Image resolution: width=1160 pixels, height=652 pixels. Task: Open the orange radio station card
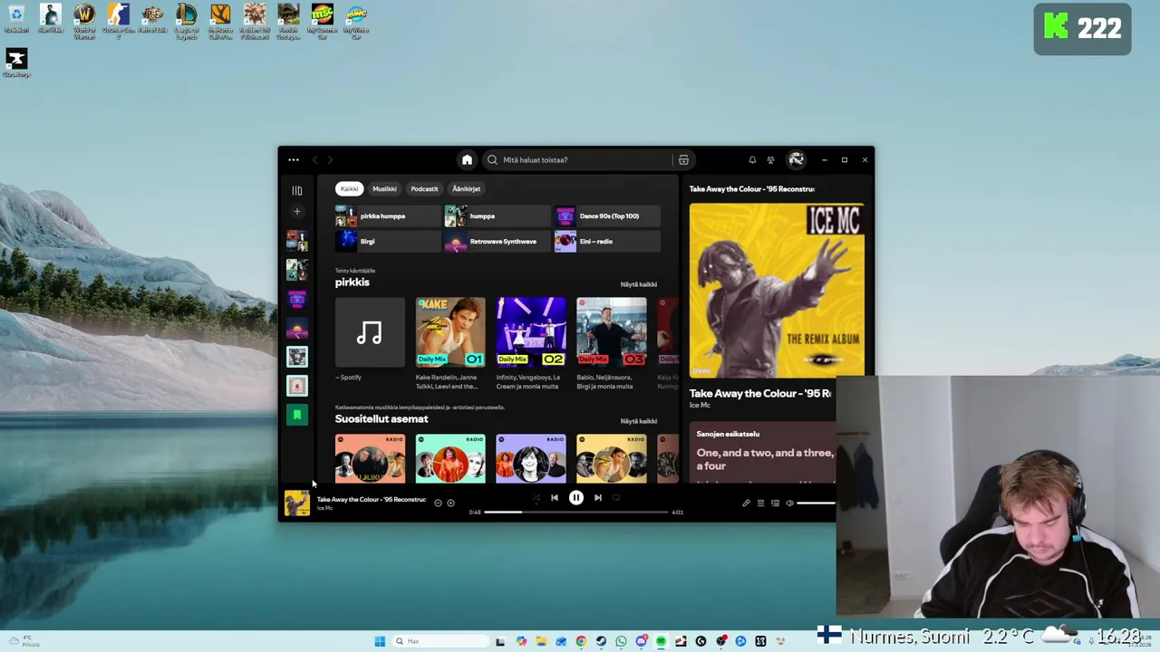pos(370,458)
